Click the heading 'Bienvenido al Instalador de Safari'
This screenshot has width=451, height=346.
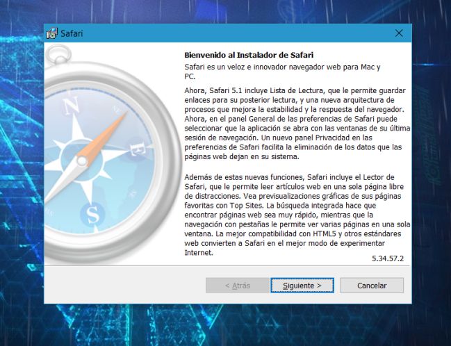point(249,55)
